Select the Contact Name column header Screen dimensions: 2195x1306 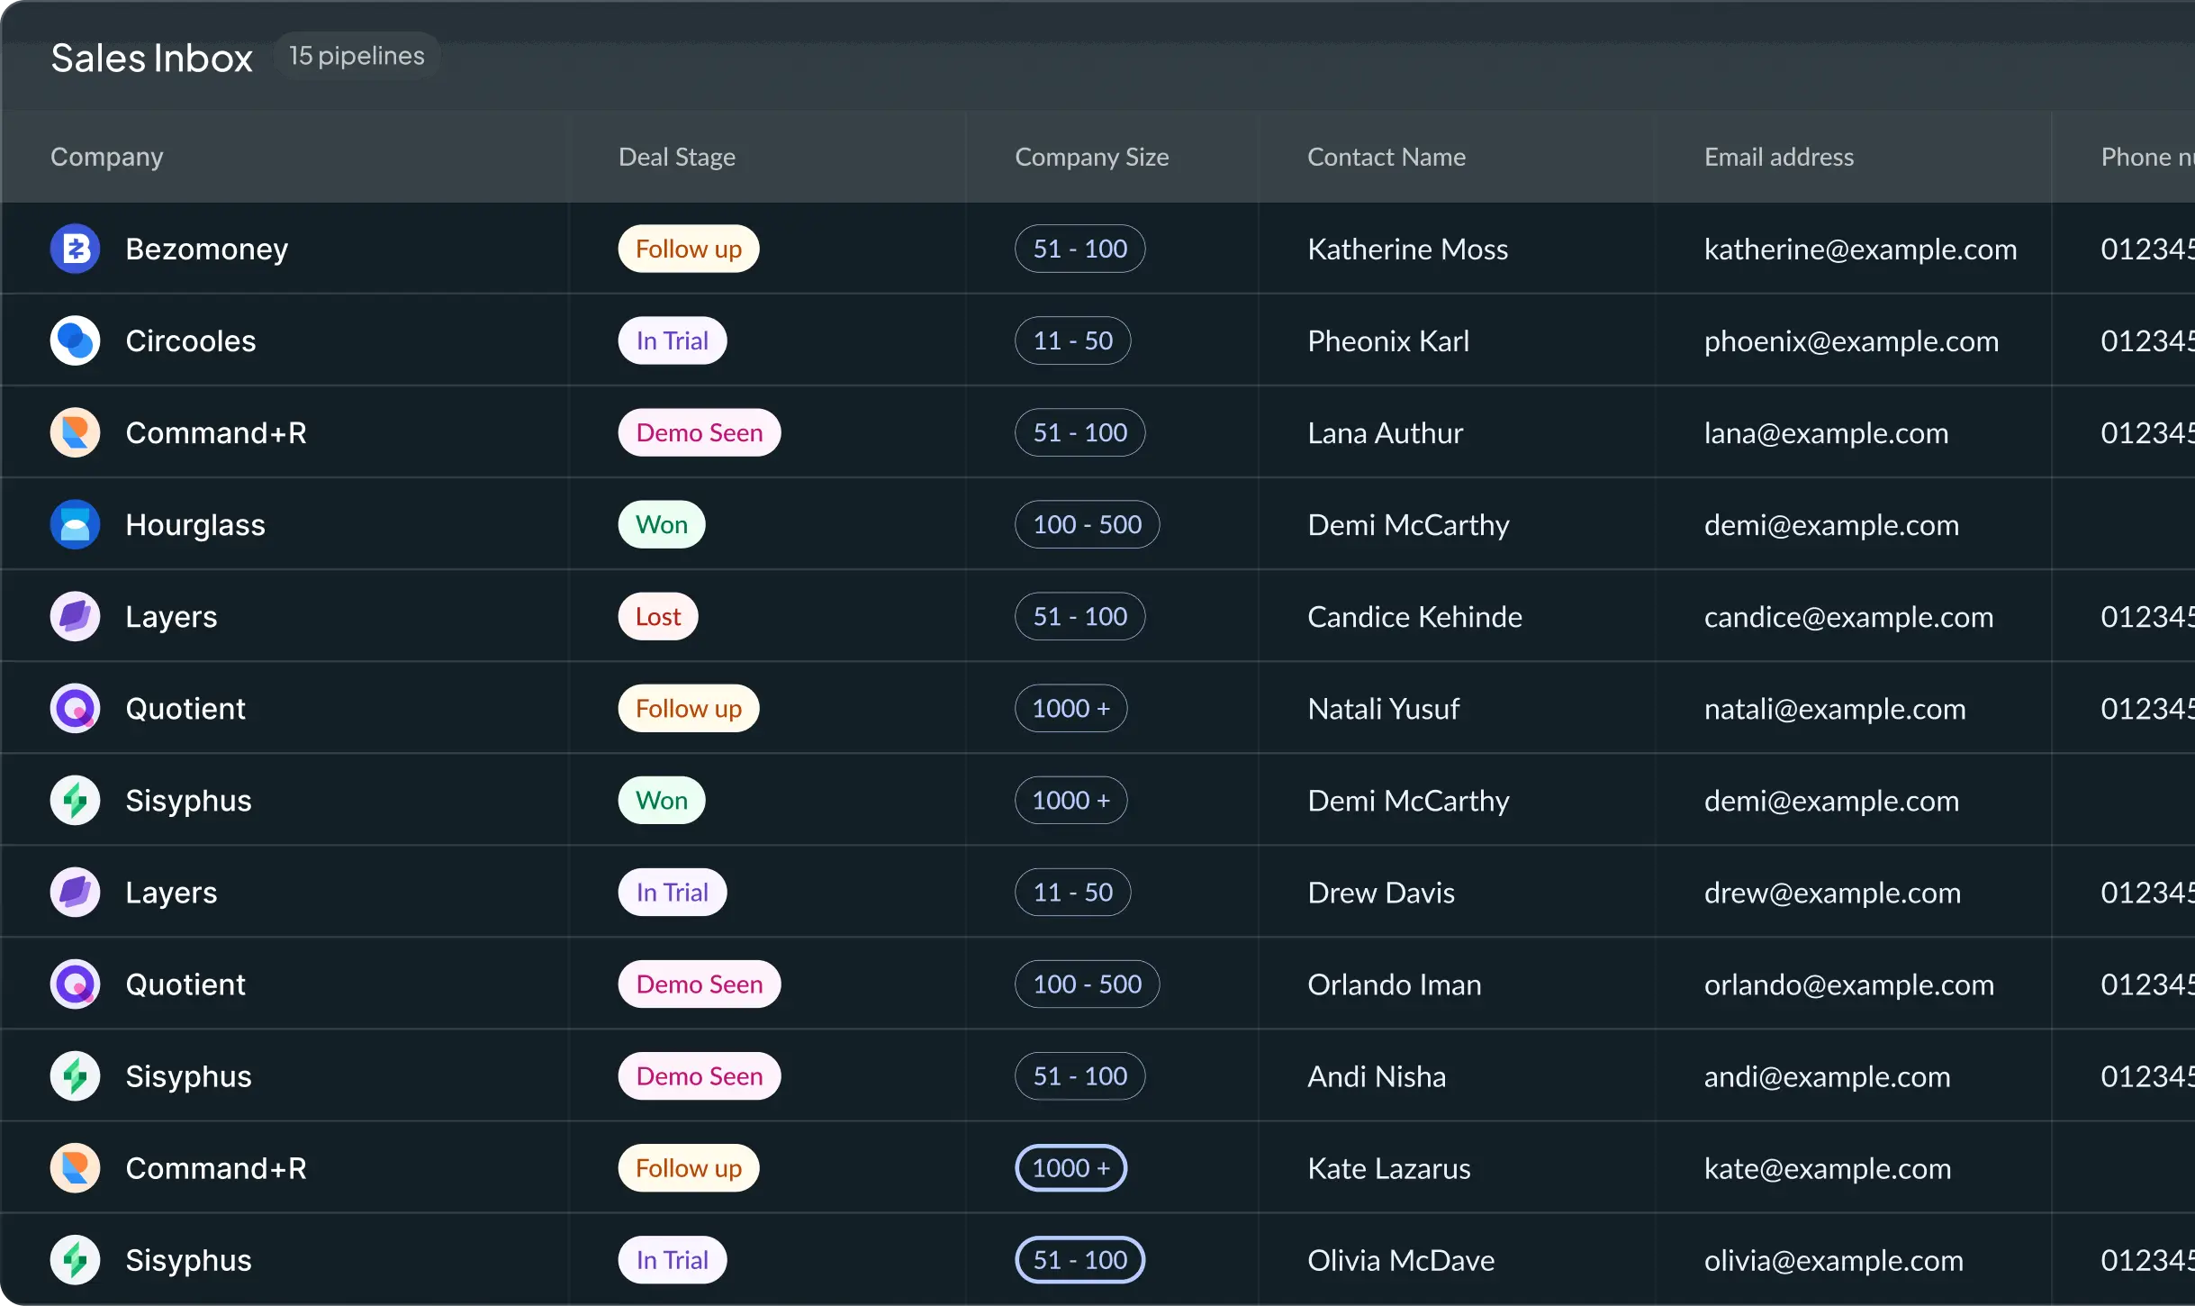coord(1386,156)
